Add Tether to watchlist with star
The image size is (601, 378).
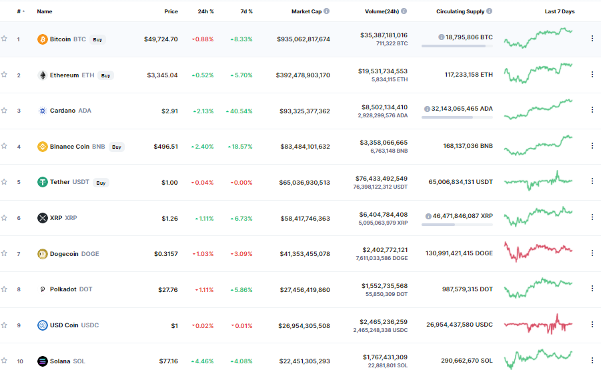point(4,181)
